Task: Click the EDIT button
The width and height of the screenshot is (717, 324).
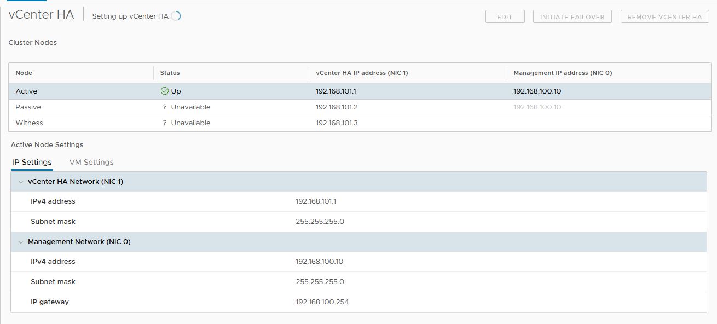Action: (504, 16)
